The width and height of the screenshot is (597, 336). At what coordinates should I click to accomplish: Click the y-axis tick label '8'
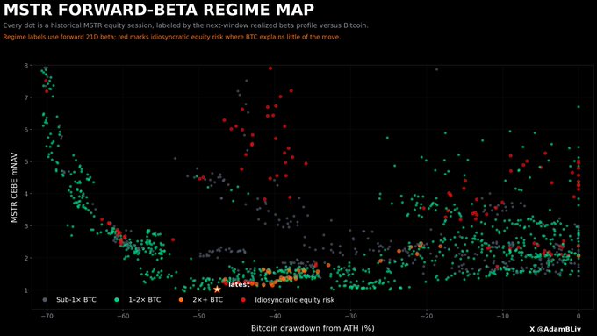click(25, 66)
